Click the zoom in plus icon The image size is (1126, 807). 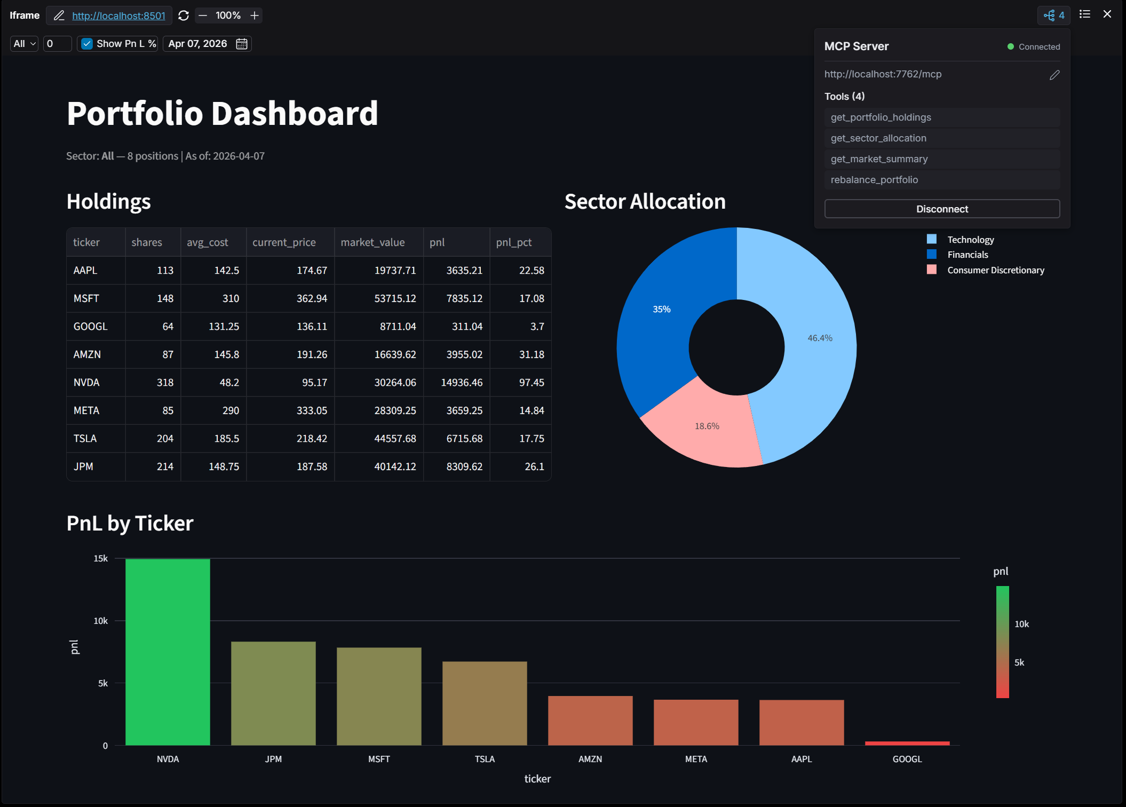(x=255, y=15)
